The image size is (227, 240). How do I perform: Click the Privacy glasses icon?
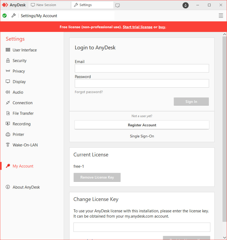pos(8,71)
